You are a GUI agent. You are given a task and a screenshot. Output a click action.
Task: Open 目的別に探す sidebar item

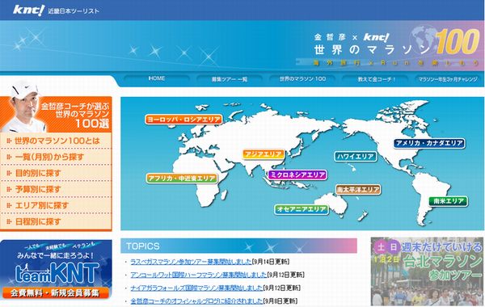[x=56, y=173]
